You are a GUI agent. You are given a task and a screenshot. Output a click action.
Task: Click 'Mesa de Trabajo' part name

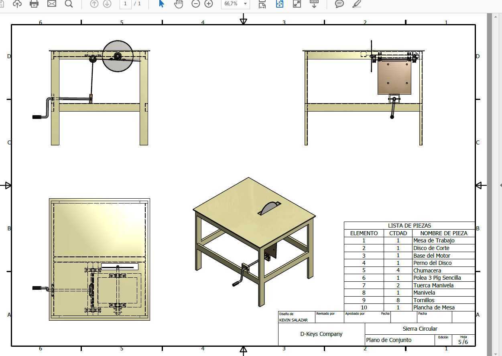434,240
